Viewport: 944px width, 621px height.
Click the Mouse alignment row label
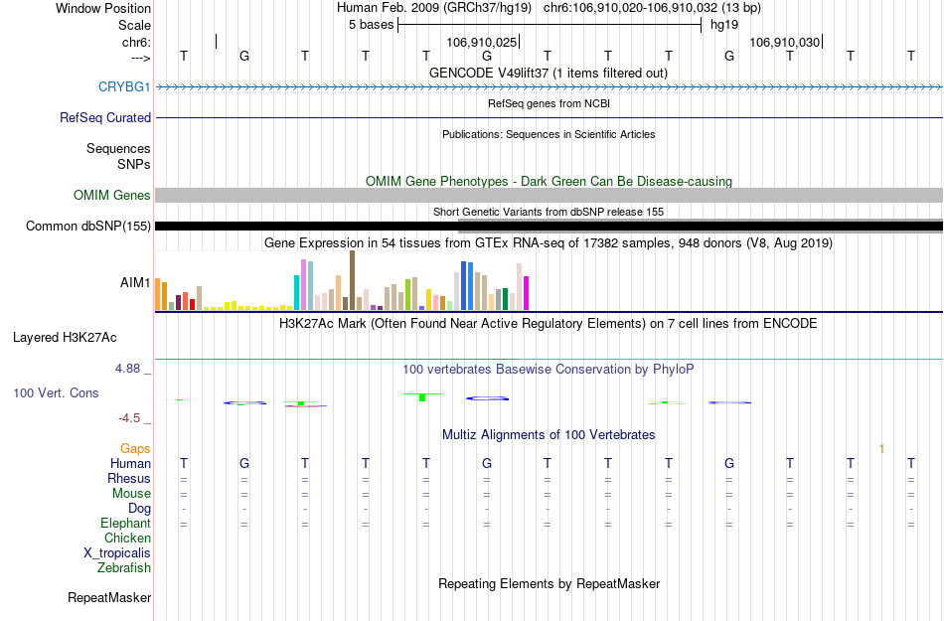[x=131, y=494]
